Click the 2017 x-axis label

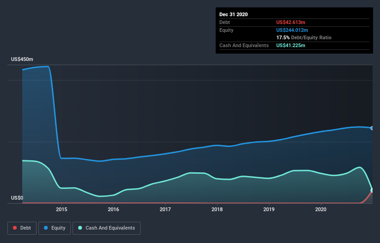(x=165, y=209)
